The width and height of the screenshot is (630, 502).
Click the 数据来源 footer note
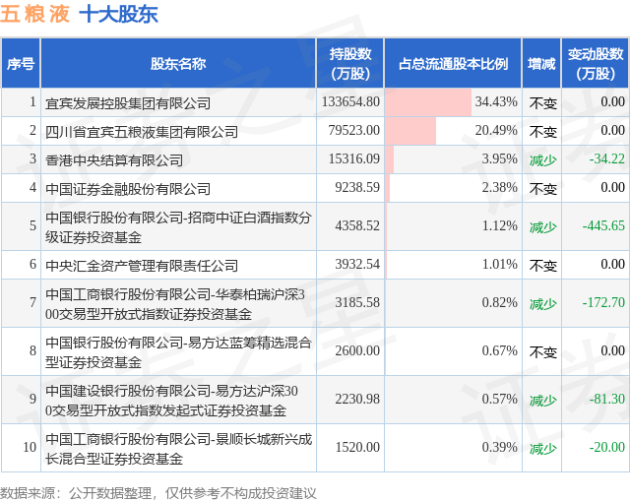tap(158, 493)
